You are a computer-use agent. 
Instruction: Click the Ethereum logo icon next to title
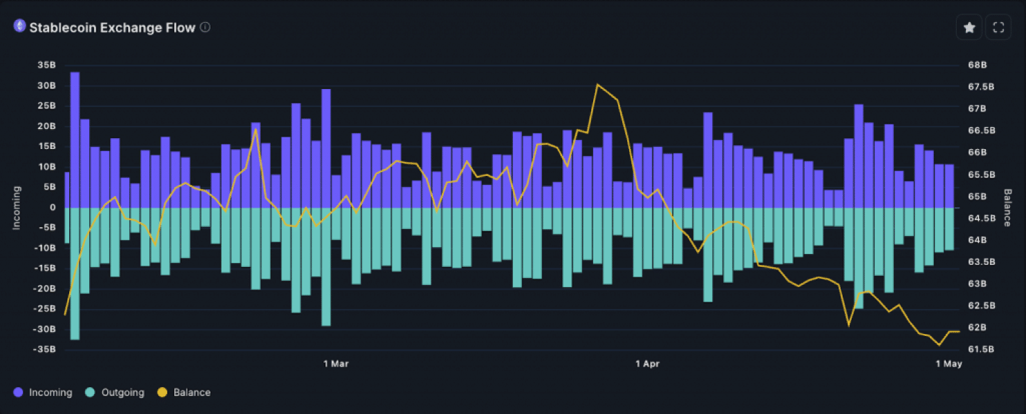[x=19, y=27]
